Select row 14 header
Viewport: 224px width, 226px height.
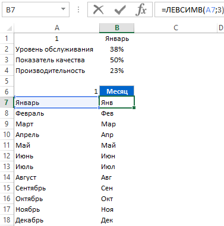click(7, 177)
